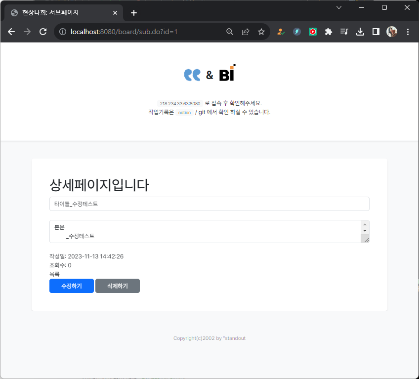This screenshot has height=379, width=419.
Task: Click the title field 타이틀_수정테스트
Action: (209, 204)
